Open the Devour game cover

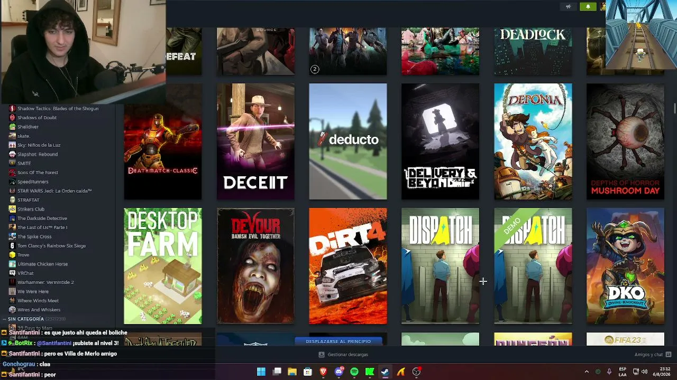pos(255,266)
